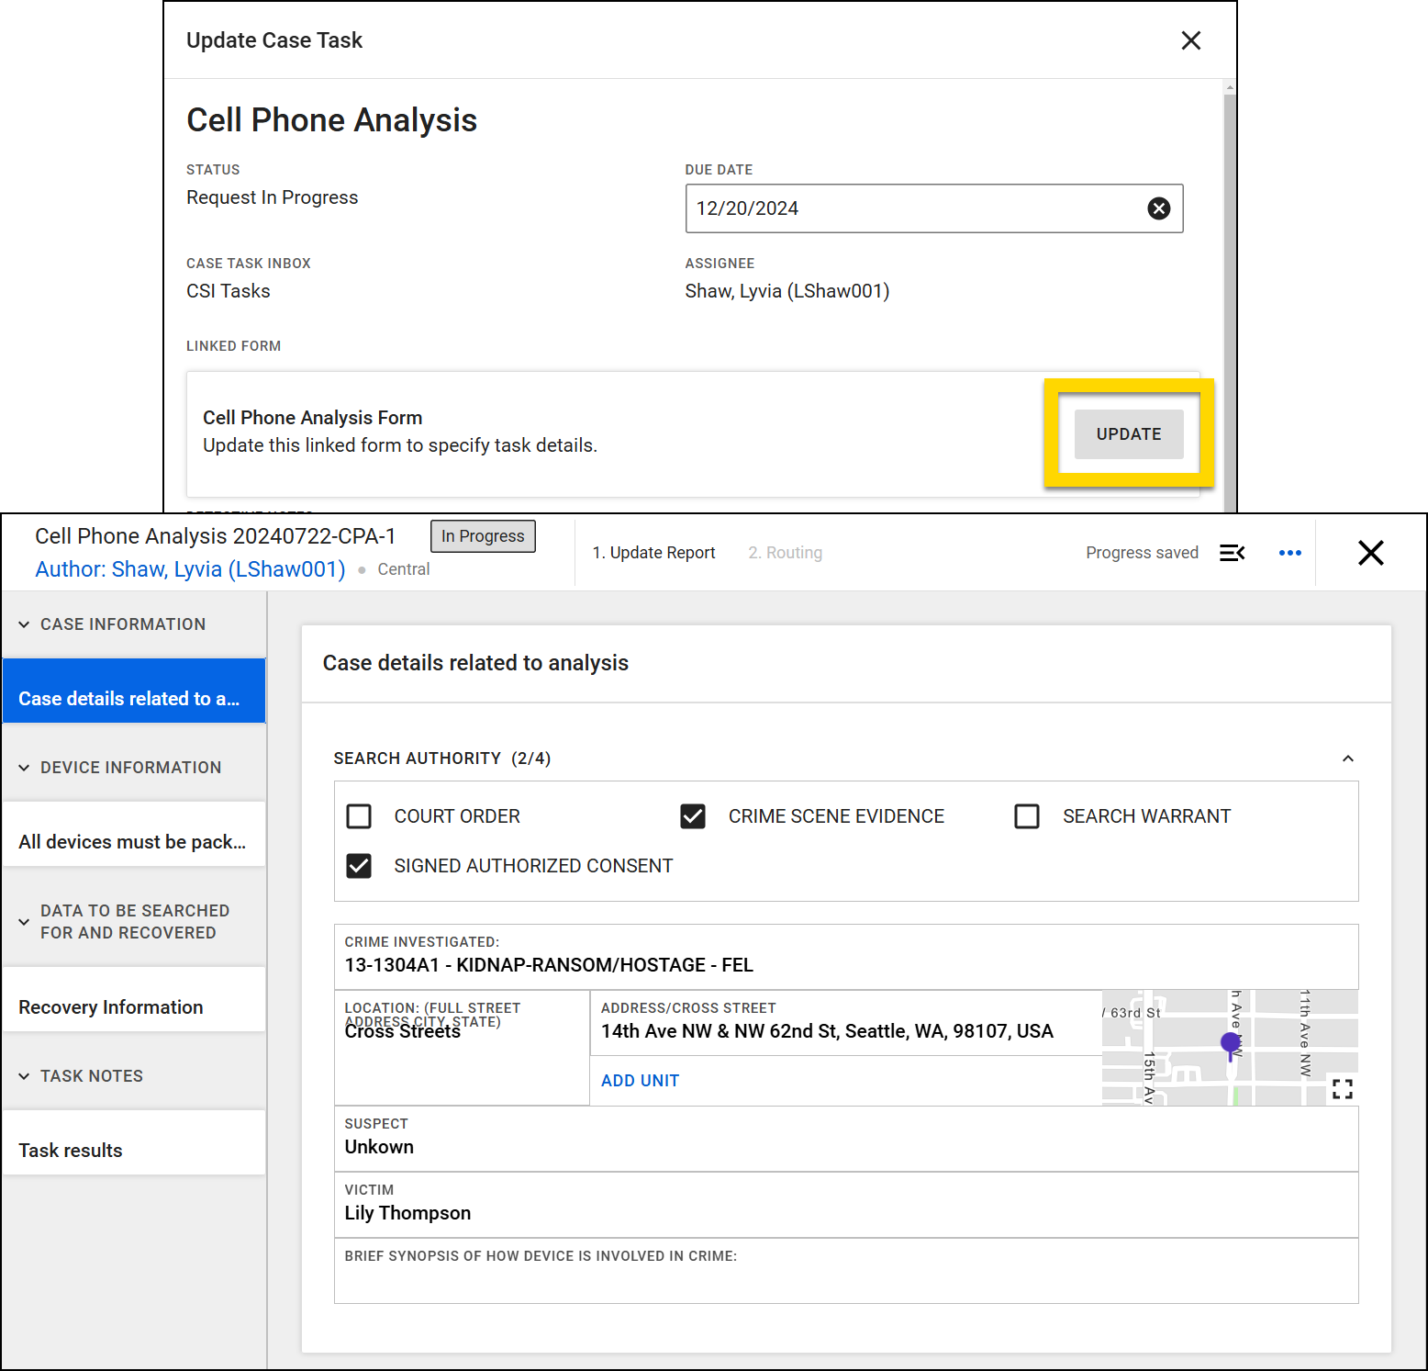This screenshot has height=1371, width=1428.
Task: Select the Update Report step
Action: point(654,552)
